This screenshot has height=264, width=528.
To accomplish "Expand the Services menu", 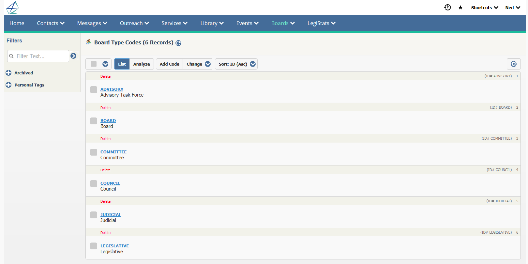I will tap(174, 23).
